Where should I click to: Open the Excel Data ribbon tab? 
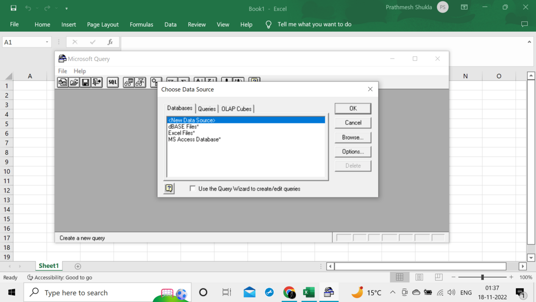pyautogui.click(x=170, y=24)
